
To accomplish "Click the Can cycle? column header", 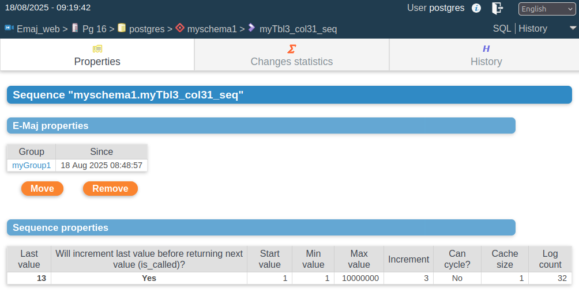I will coord(457,259).
